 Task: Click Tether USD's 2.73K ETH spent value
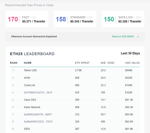[78, 70]
